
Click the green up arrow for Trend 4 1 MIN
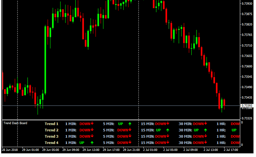pyautogui.click(x=92, y=143)
